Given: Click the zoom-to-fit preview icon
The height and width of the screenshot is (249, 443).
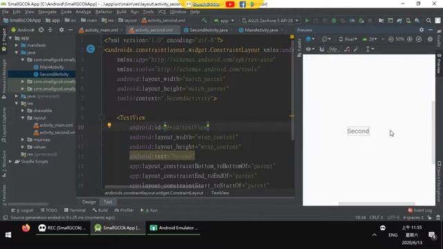Looking at the screenshot, I should [419, 39].
